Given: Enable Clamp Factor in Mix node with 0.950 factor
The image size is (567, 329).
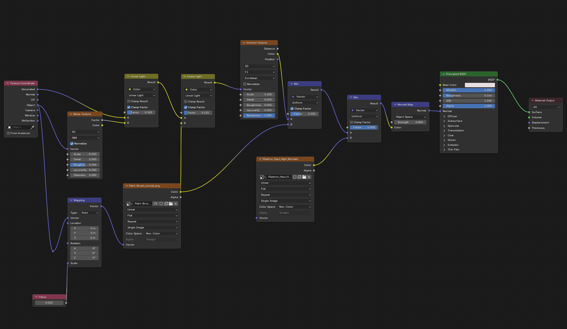Looking at the screenshot, I should (x=352, y=122).
